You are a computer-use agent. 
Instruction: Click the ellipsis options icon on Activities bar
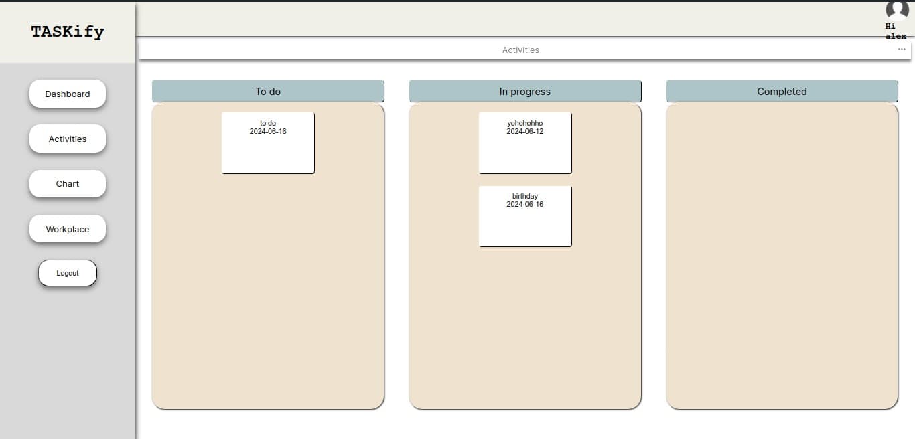point(902,49)
